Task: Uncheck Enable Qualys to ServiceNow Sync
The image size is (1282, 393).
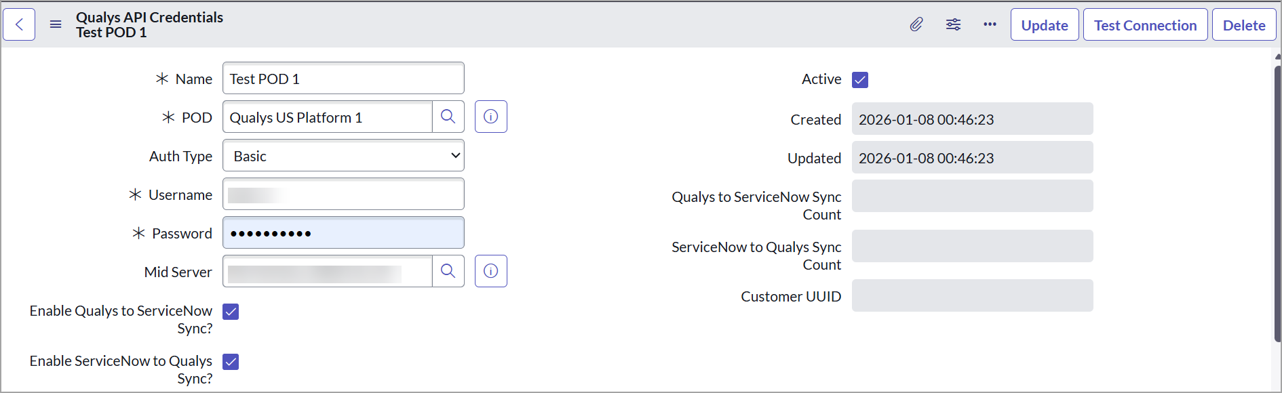Action: click(x=231, y=312)
